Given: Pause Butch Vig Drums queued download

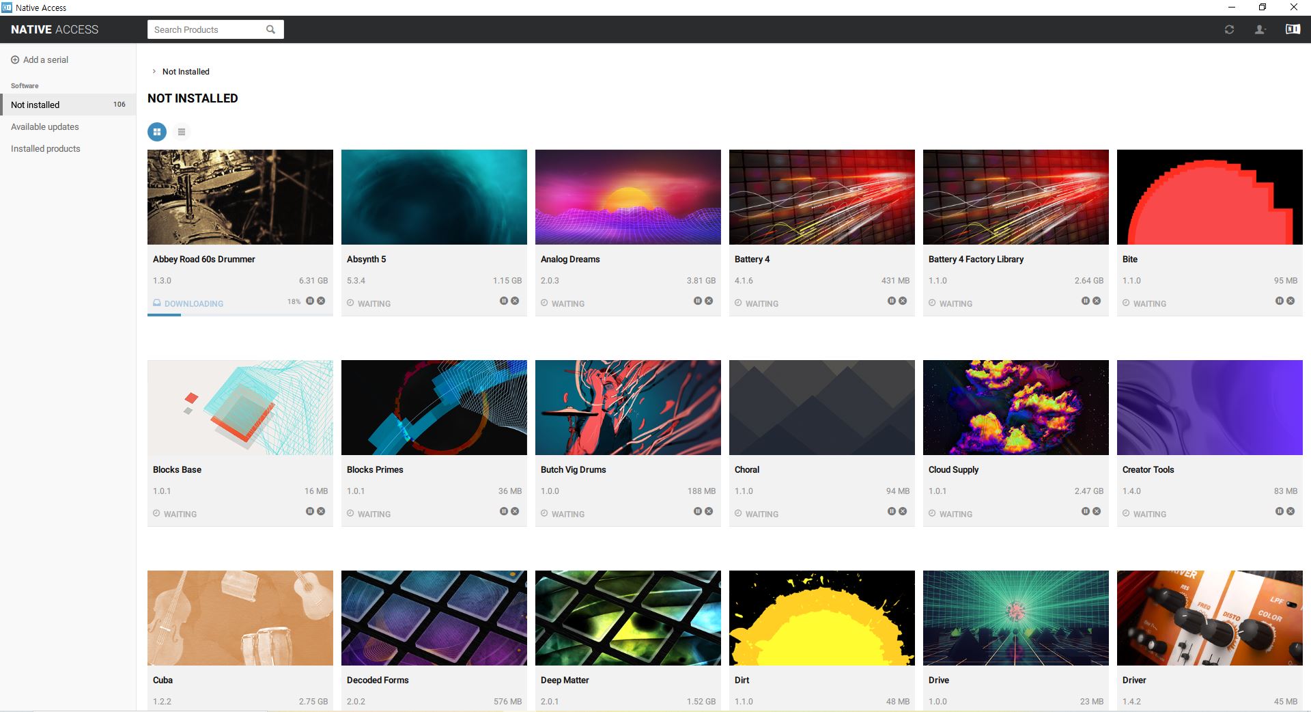Looking at the screenshot, I should pos(698,511).
